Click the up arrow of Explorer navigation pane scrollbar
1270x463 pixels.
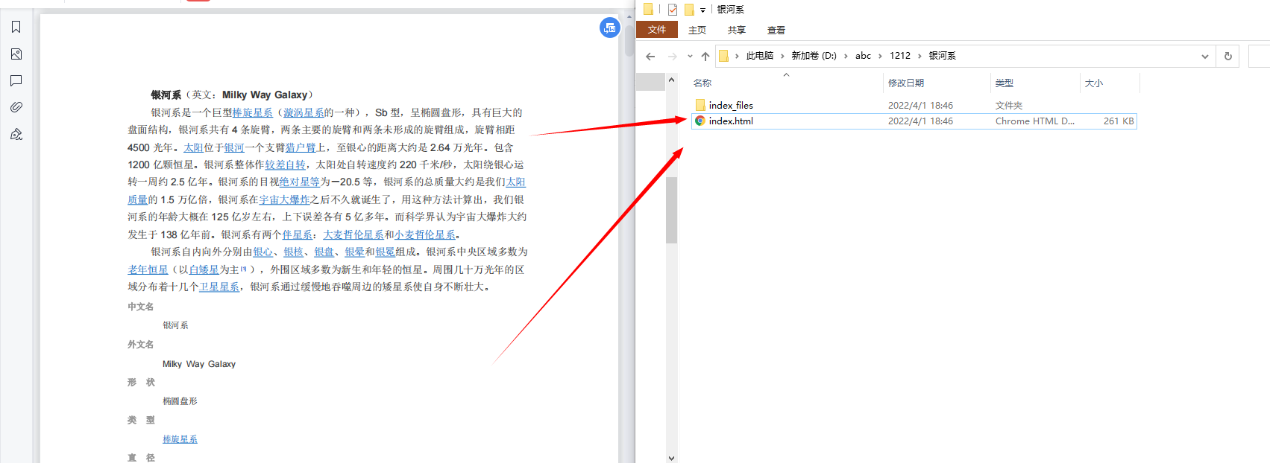tap(671, 80)
